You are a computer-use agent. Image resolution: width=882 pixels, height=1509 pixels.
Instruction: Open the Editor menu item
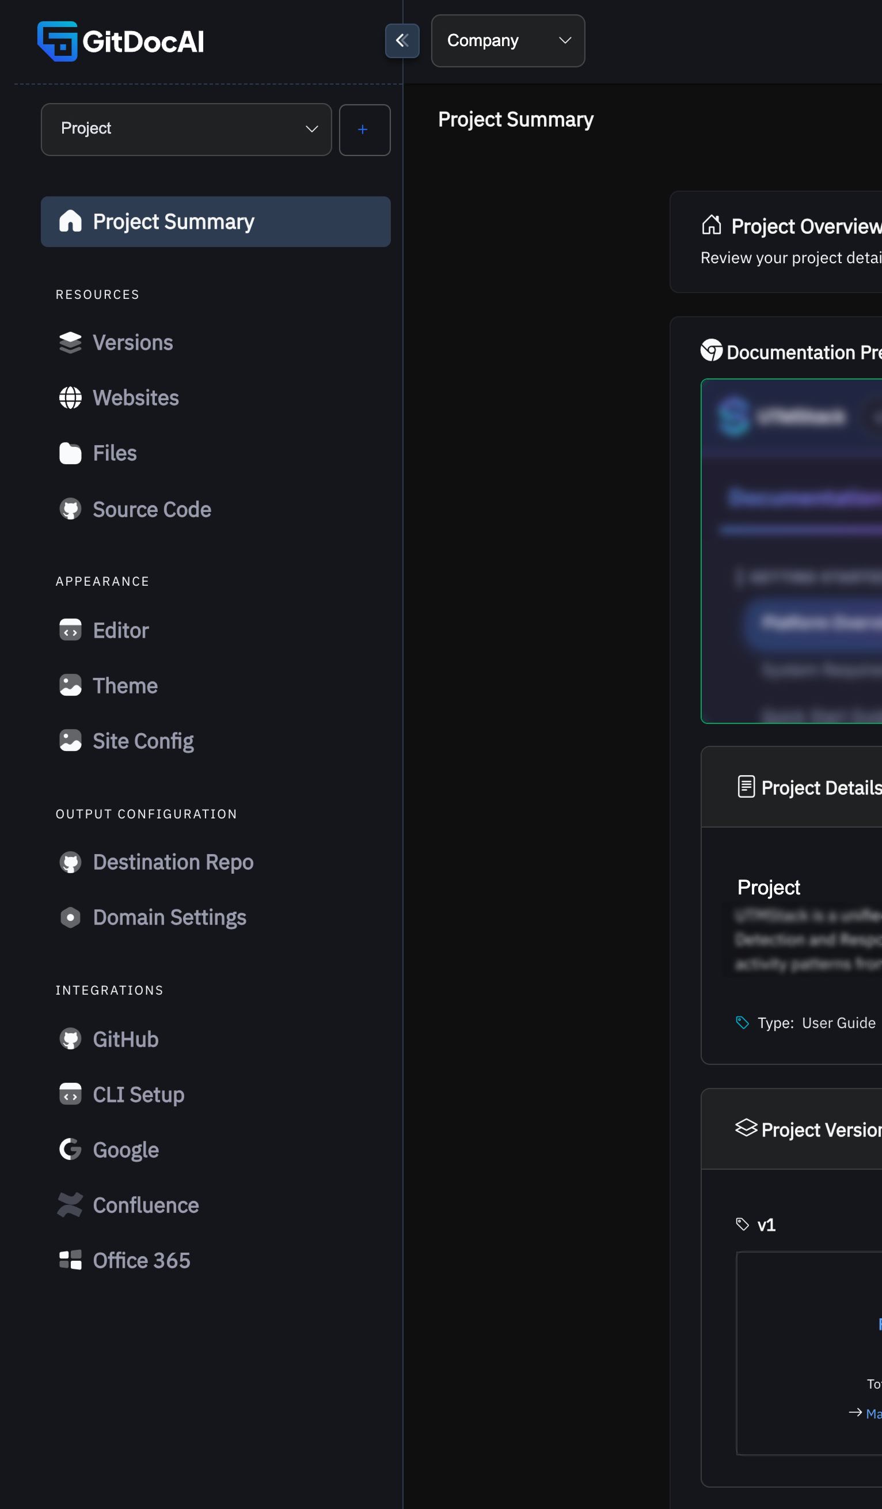(x=121, y=630)
